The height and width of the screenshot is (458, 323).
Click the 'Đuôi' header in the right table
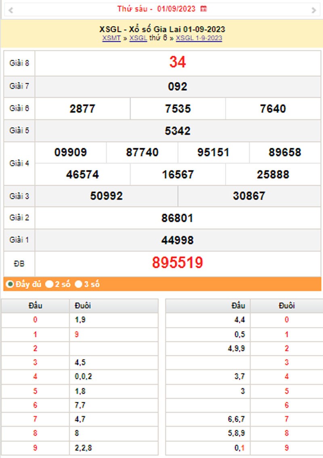287,305
